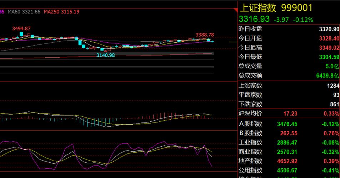The height and width of the screenshot is (178, 340).
Task: Click the 3494.87 high marker on chart
Action: click(x=21, y=28)
